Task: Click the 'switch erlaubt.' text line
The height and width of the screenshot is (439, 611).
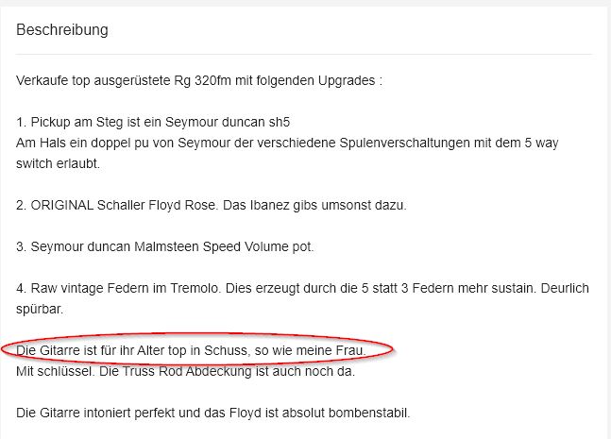Action: pyautogui.click(x=58, y=163)
